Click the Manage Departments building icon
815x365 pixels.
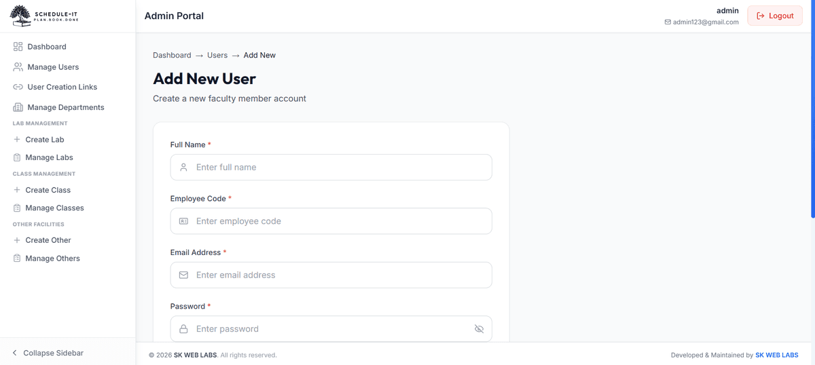18,107
